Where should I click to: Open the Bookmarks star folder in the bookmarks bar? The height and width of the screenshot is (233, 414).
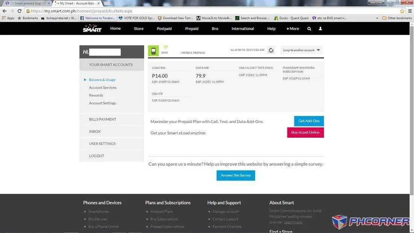pyautogui.click(x=28, y=18)
